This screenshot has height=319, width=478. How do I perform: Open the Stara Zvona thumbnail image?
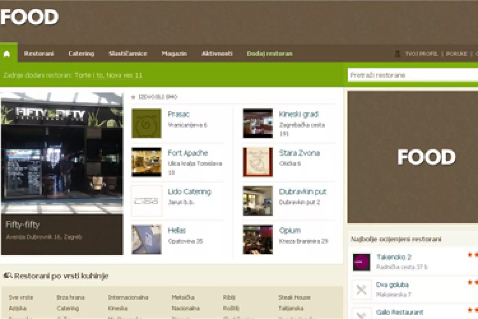[x=258, y=162]
